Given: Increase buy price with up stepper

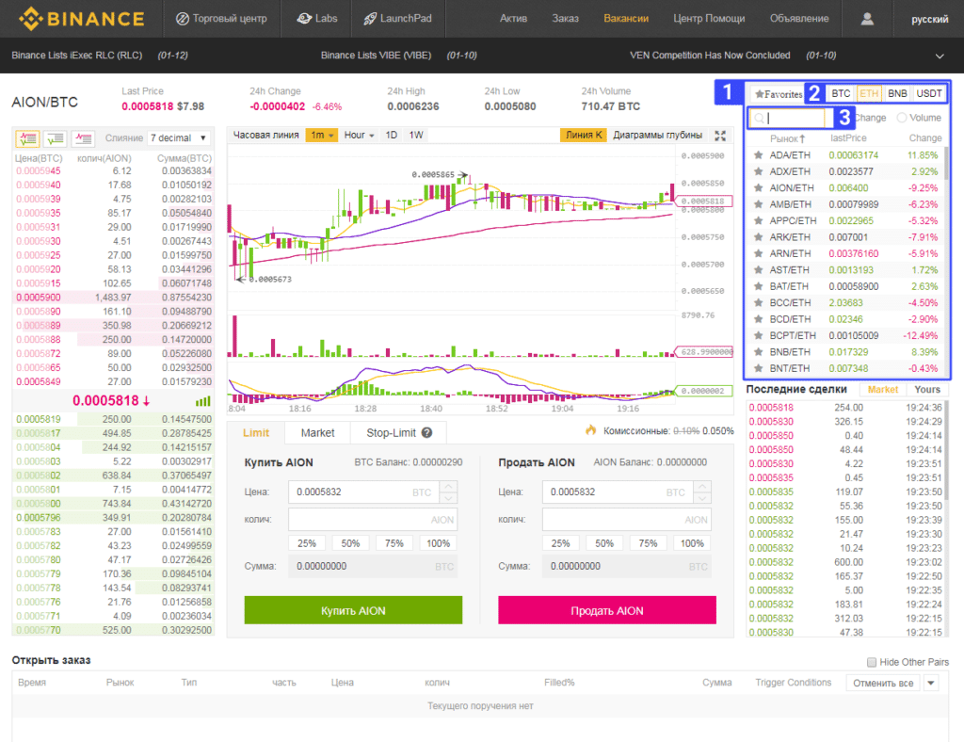Looking at the screenshot, I should (449, 486).
